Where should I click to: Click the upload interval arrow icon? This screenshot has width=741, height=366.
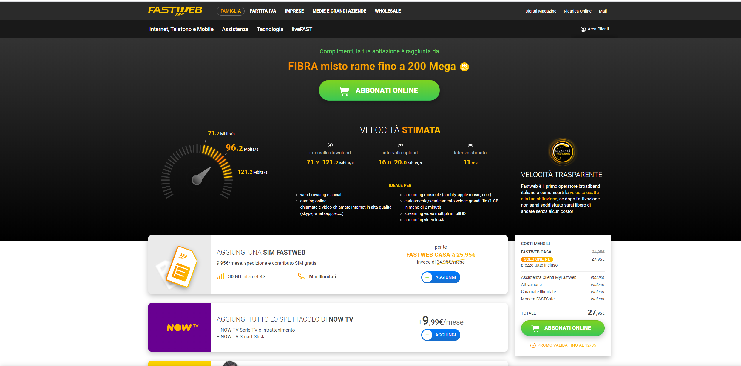pos(400,145)
